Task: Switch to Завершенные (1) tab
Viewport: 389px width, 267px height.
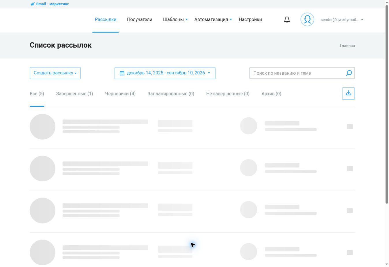Action: tap(74, 94)
